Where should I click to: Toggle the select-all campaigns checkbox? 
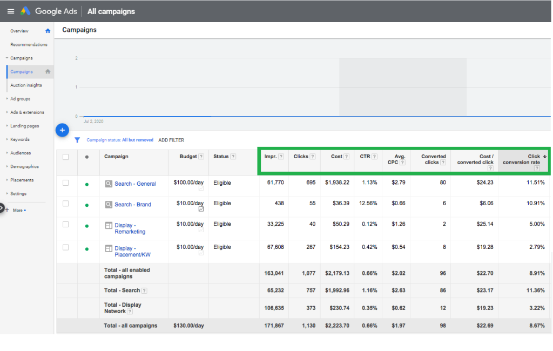(x=65, y=157)
